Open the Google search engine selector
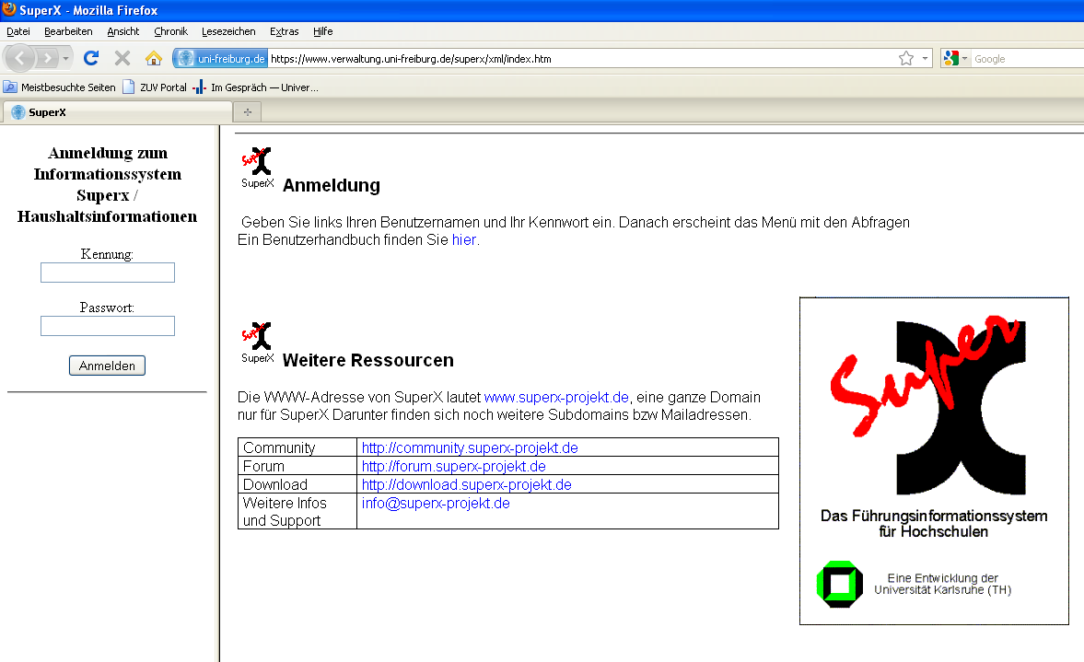Screen dimensions: 1084x662 (x=955, y=59)
